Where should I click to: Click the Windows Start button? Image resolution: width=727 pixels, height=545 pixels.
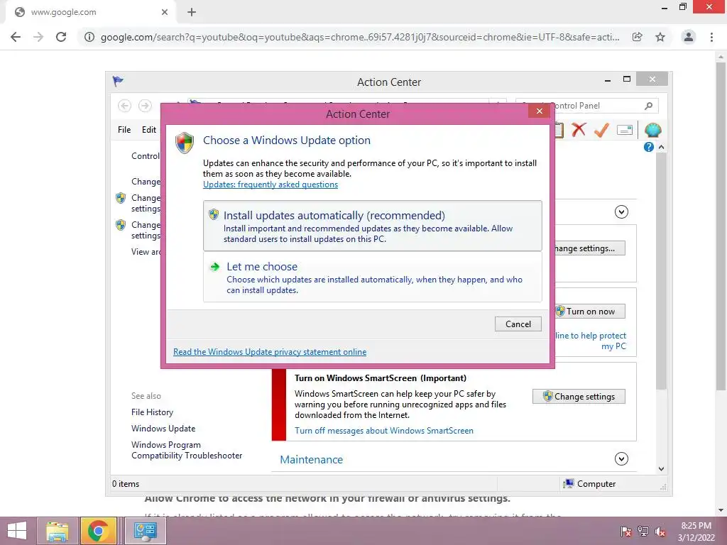tap(17, 531)
